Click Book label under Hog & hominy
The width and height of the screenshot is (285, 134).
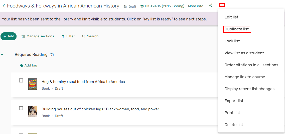[46, 89]
